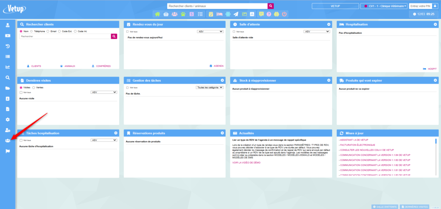Click the red power logout icon

tap(284, 14)
